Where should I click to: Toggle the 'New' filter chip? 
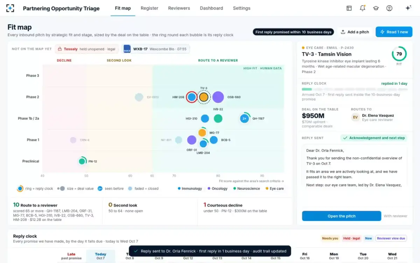click(x=369, y=238)
